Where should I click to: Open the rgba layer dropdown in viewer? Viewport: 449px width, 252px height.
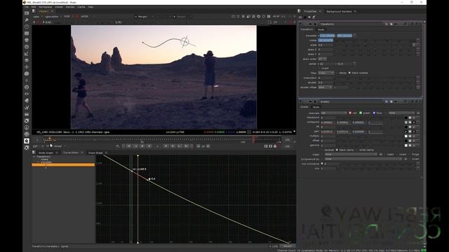coord(37,17)
